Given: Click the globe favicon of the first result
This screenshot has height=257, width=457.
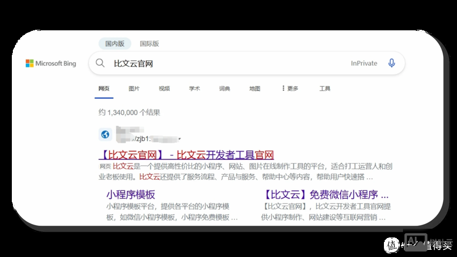Looking at the screenshot, I should pyautogui.click(x=105, y=135).
